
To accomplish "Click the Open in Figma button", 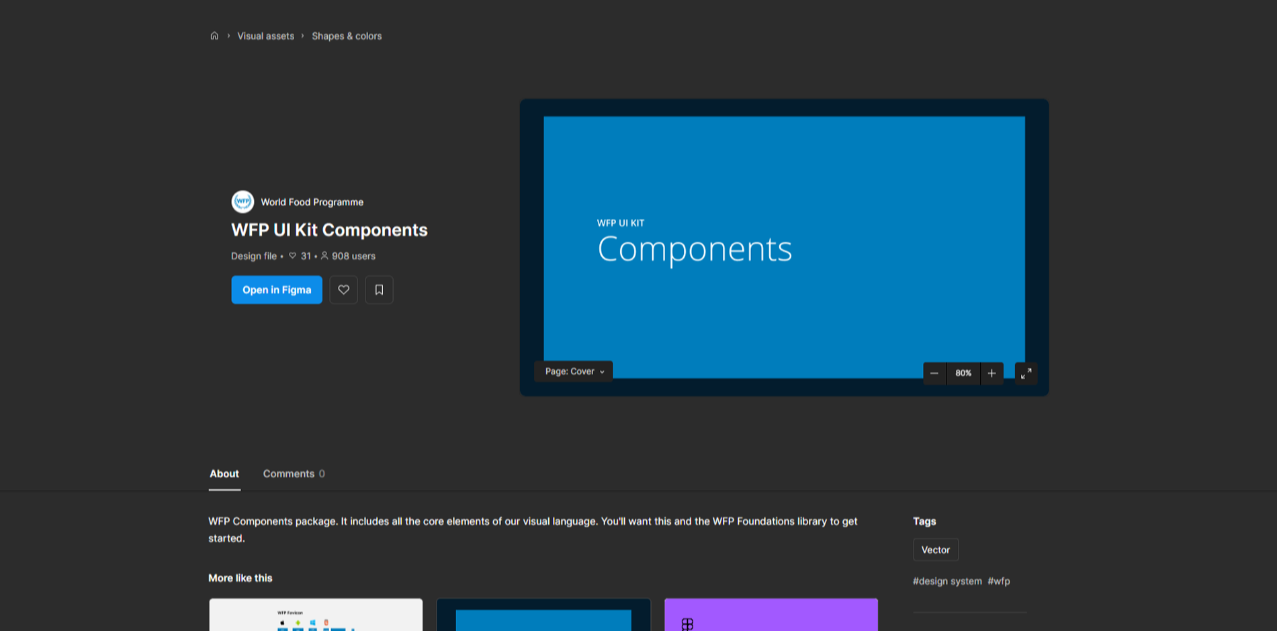I will [x=277, y=290].
